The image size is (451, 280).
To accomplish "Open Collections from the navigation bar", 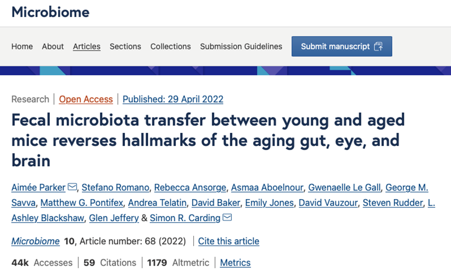I will click(170, 47).
